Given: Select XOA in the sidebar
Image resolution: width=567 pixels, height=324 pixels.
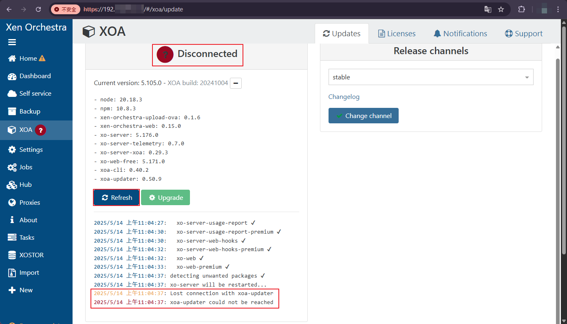Looking at the screenshot, I should point(26,130).
